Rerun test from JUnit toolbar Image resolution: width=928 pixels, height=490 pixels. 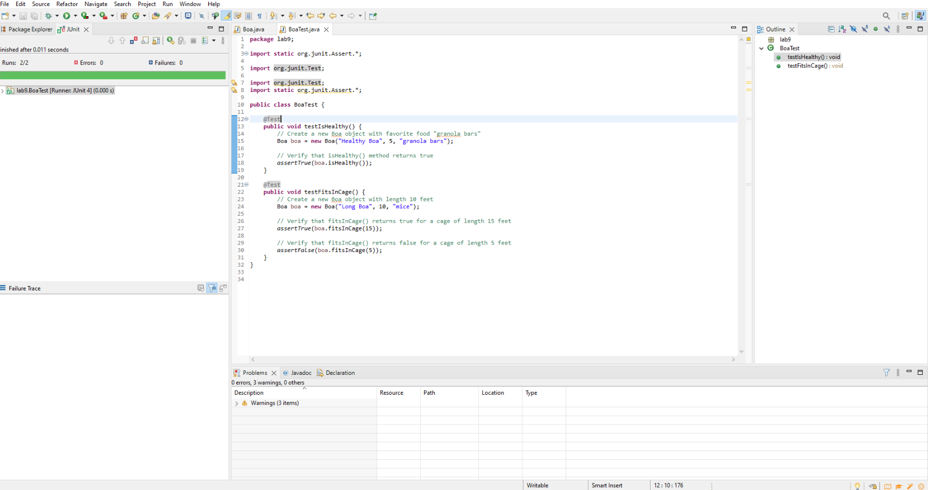[170, 41]
